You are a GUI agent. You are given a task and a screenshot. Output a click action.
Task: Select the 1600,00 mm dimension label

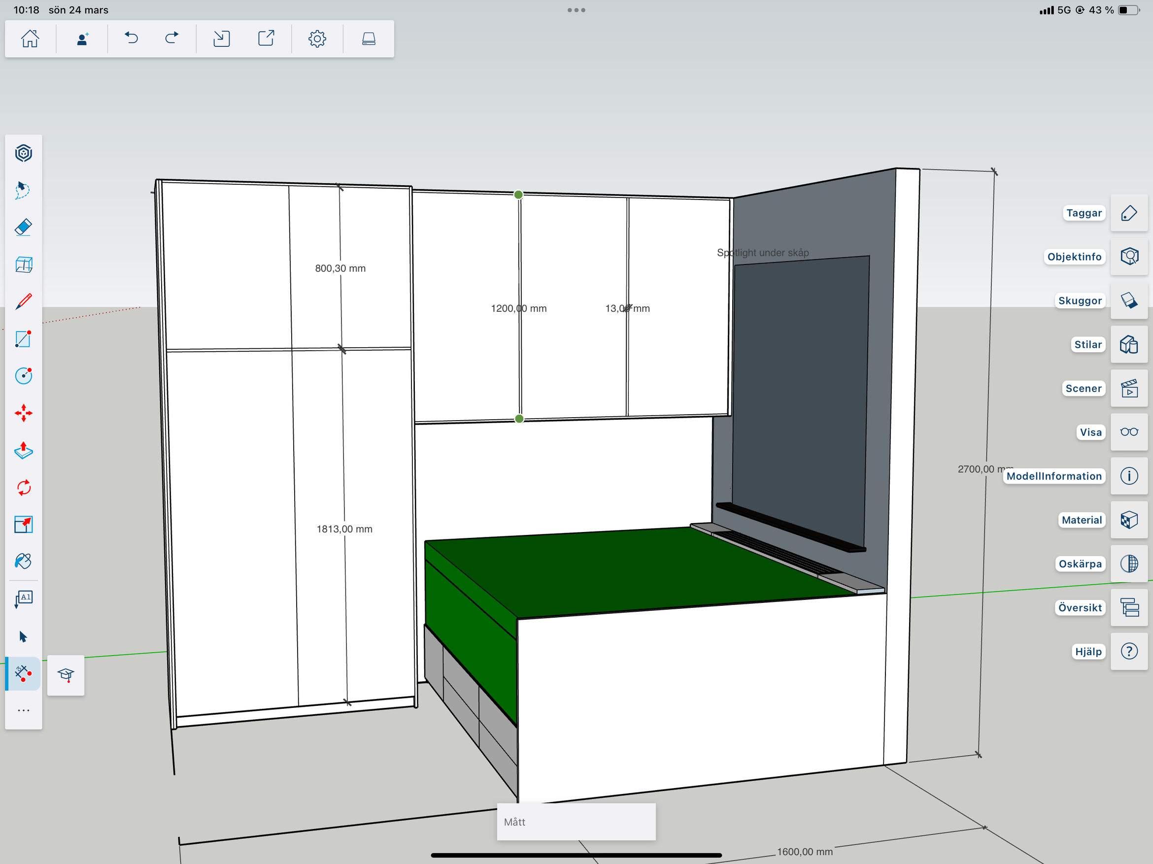[805, 852]
